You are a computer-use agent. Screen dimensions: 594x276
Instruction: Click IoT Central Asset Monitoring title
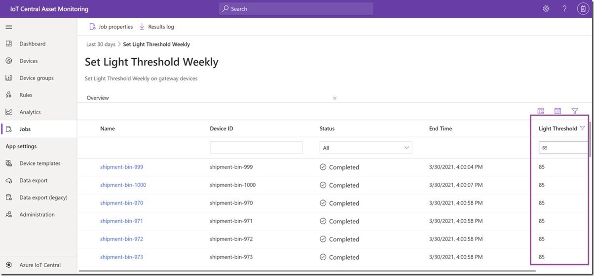coord(49,9)
